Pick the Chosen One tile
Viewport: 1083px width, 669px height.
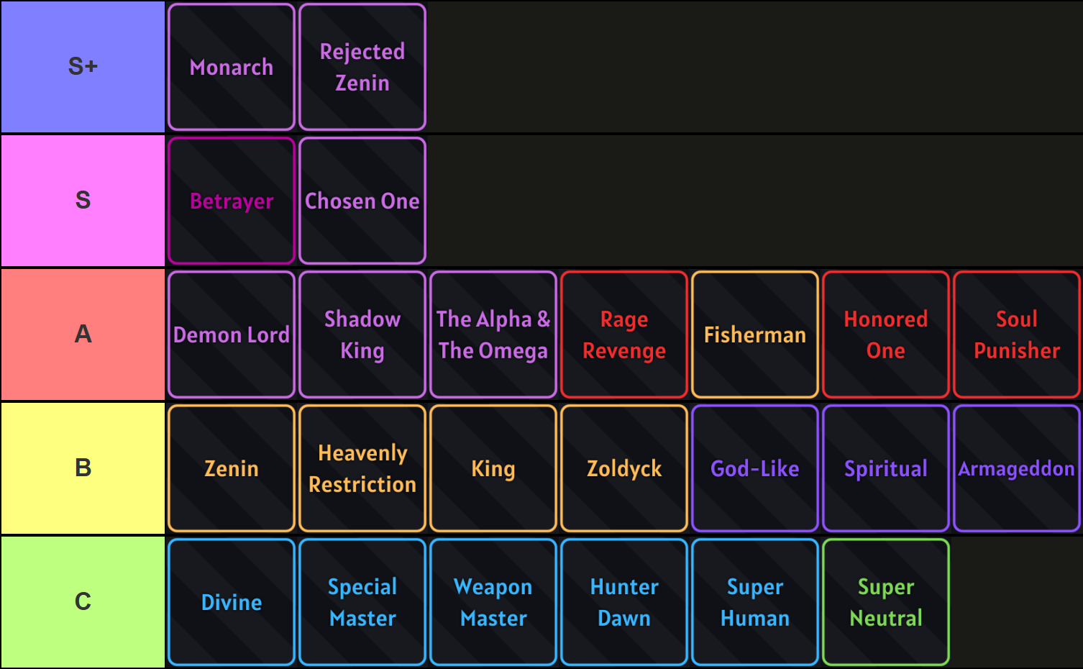(362, 201)
